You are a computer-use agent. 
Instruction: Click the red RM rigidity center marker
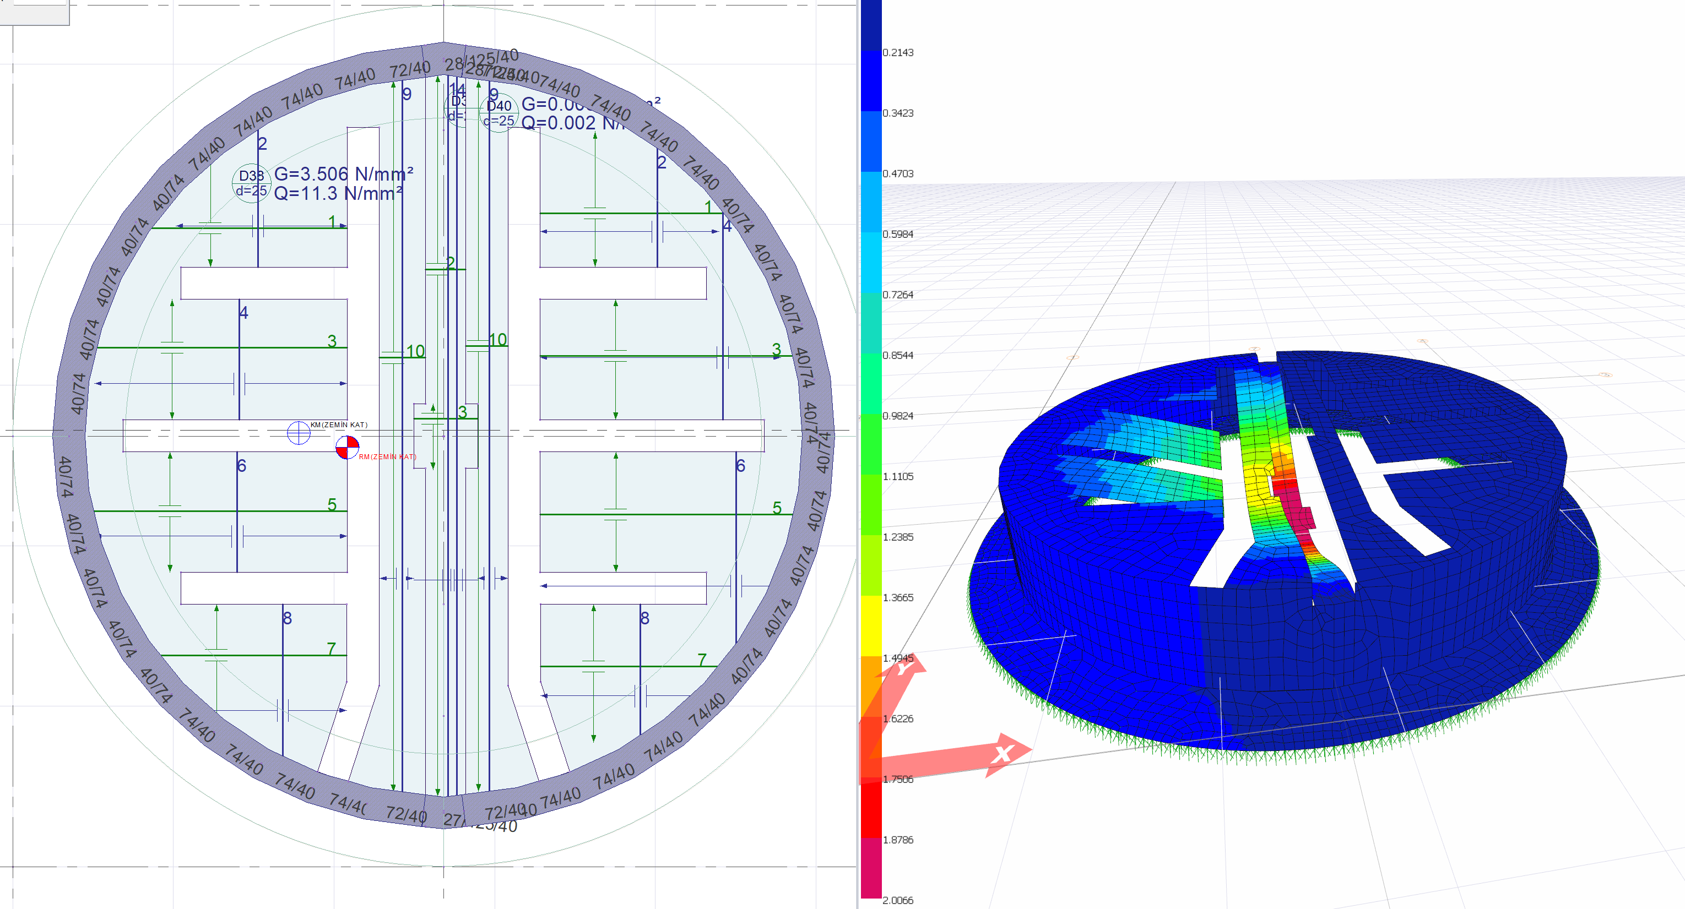346,448
